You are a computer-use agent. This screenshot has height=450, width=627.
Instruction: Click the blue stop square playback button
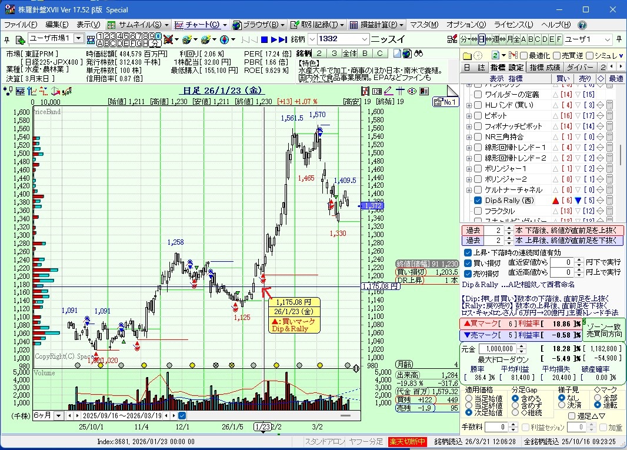[264, 39]
